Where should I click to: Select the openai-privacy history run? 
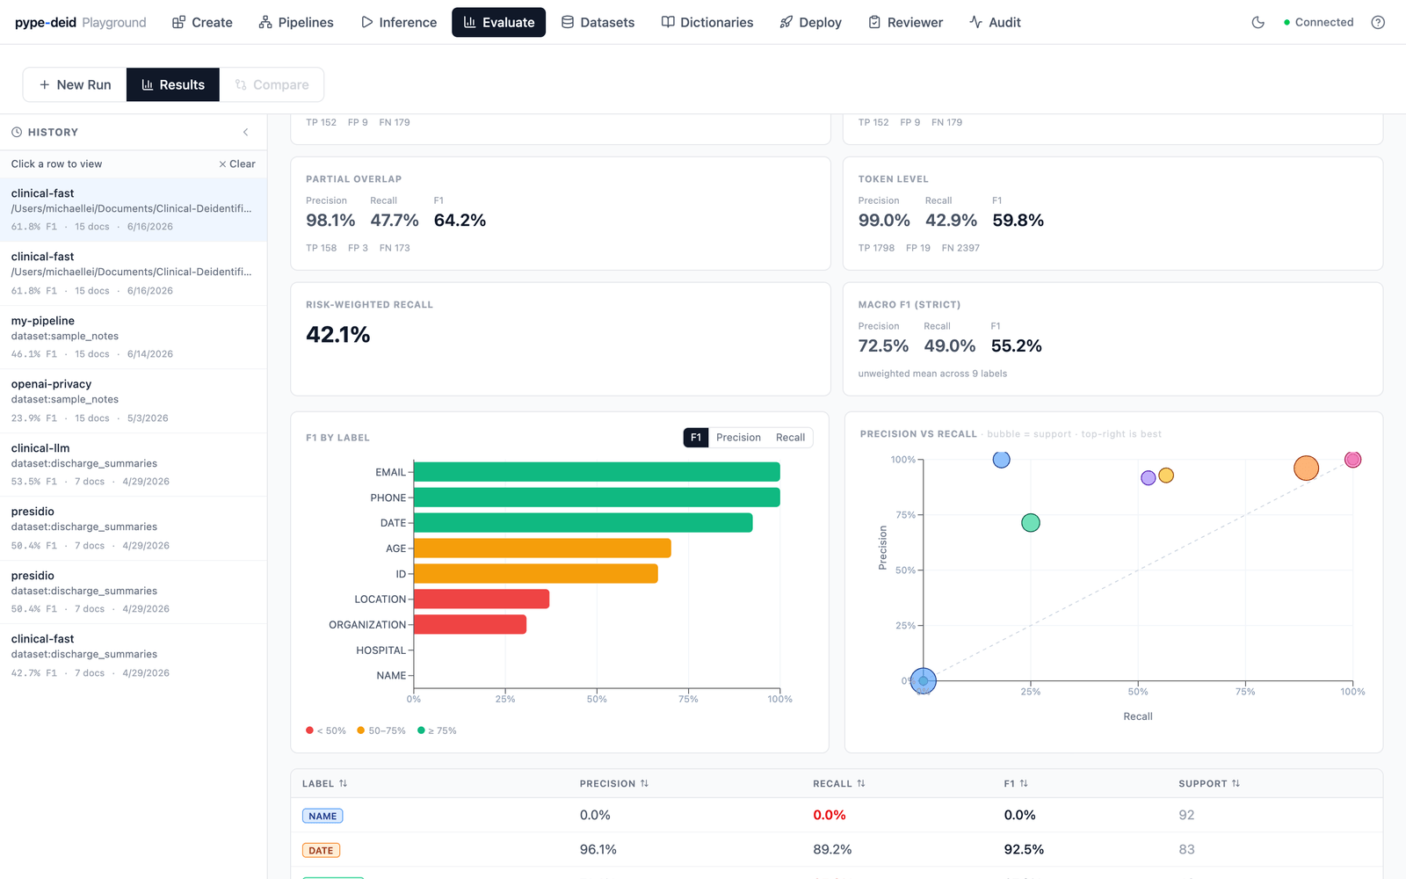click(x=134, y=401)
